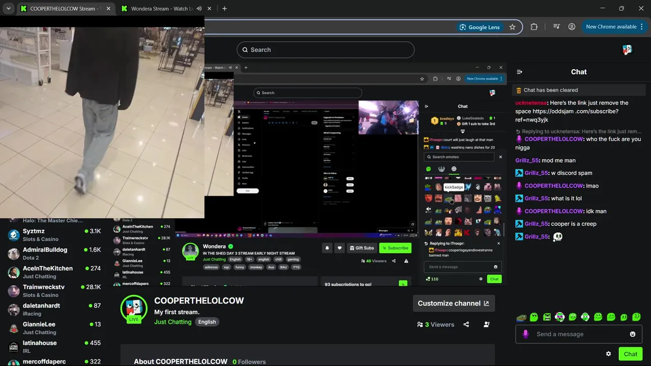
Task: Insert the Pepe frog quick emote
Action: pyautogui.click(x=521, y=318)
